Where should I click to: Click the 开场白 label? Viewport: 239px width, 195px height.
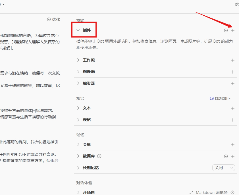click(x=89, y=192)
